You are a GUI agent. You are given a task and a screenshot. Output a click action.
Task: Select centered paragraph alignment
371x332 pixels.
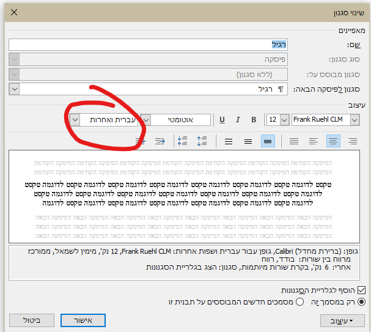pos(333,141)
